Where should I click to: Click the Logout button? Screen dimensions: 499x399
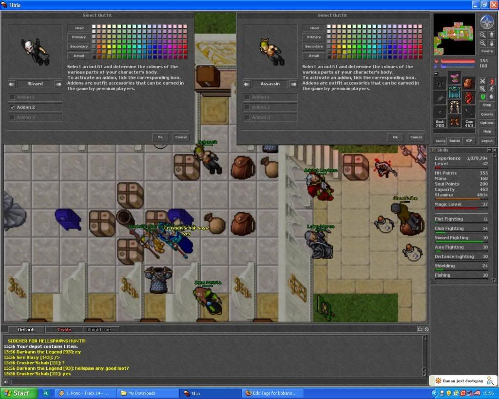click(x=487, y=141)
